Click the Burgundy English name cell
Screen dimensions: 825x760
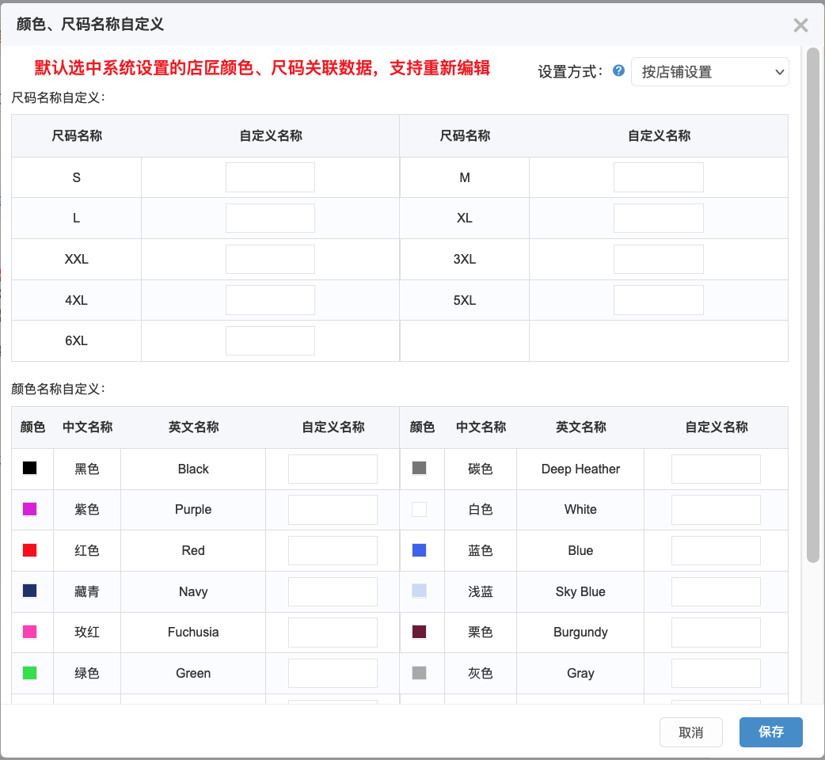(x=580, y=633)
